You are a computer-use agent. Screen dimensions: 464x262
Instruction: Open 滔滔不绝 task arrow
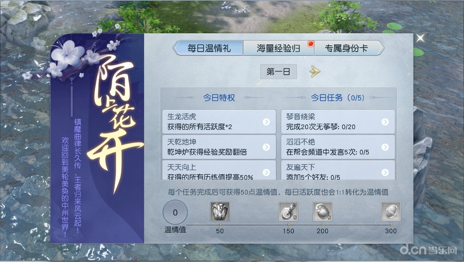(x=385, y=147)
